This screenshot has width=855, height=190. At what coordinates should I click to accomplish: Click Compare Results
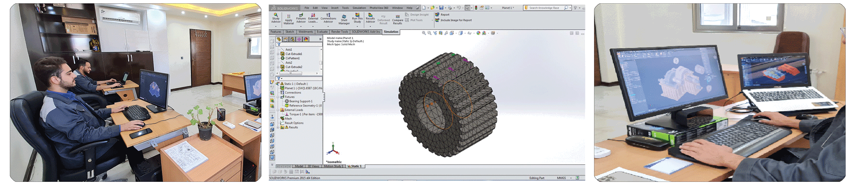(397, 19)
